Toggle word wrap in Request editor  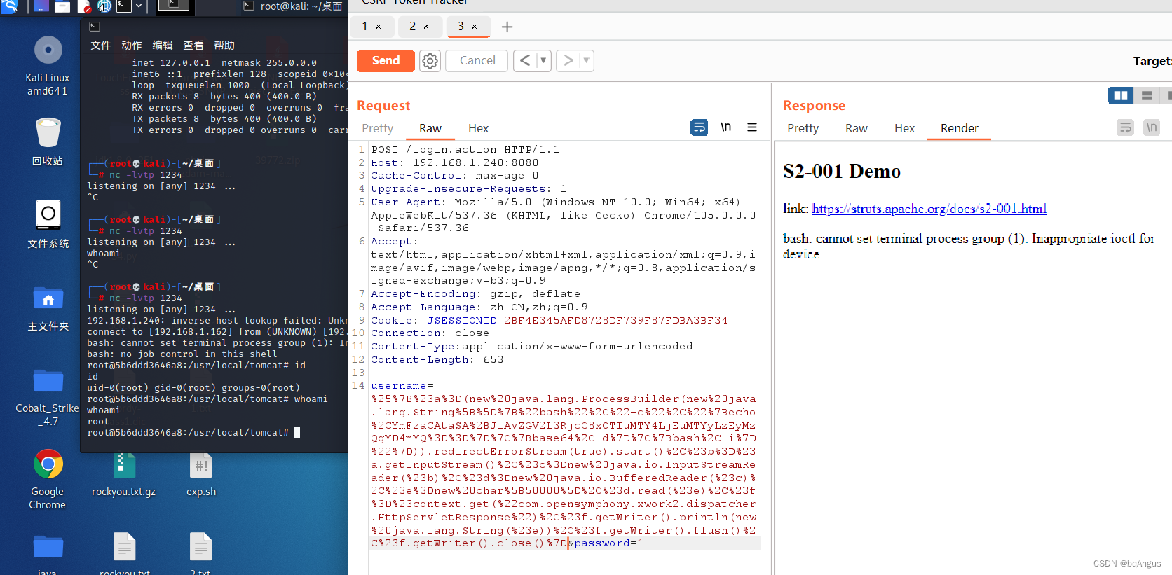click(699, 127)
